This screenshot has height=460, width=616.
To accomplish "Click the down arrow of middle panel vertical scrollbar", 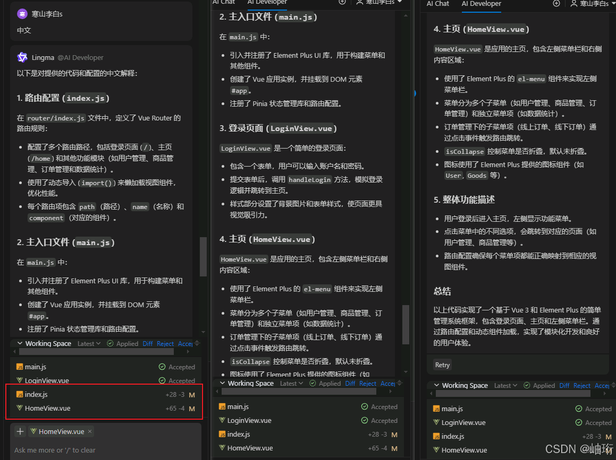I will pyautogui.click(x=406, y=371).
